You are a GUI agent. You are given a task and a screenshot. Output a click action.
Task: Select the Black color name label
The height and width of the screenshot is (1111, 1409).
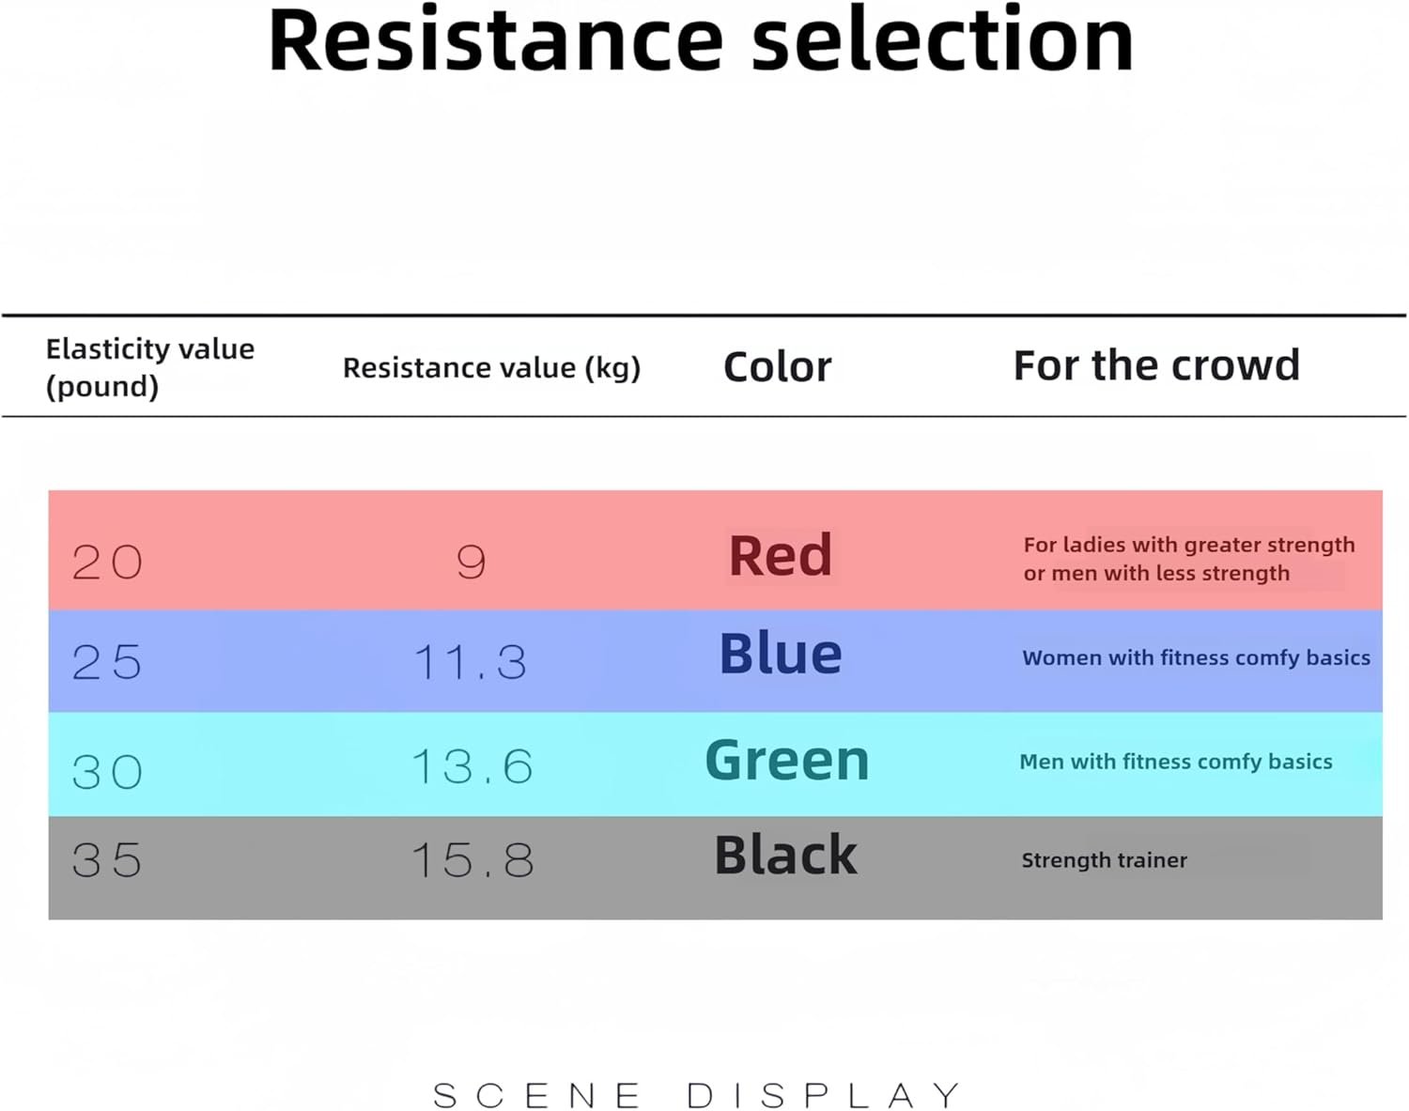(785, 856)
